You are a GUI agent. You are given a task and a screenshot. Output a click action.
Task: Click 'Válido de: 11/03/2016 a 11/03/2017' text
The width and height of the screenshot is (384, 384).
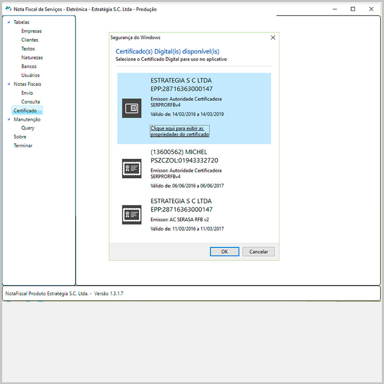click(x=187, y=229)
